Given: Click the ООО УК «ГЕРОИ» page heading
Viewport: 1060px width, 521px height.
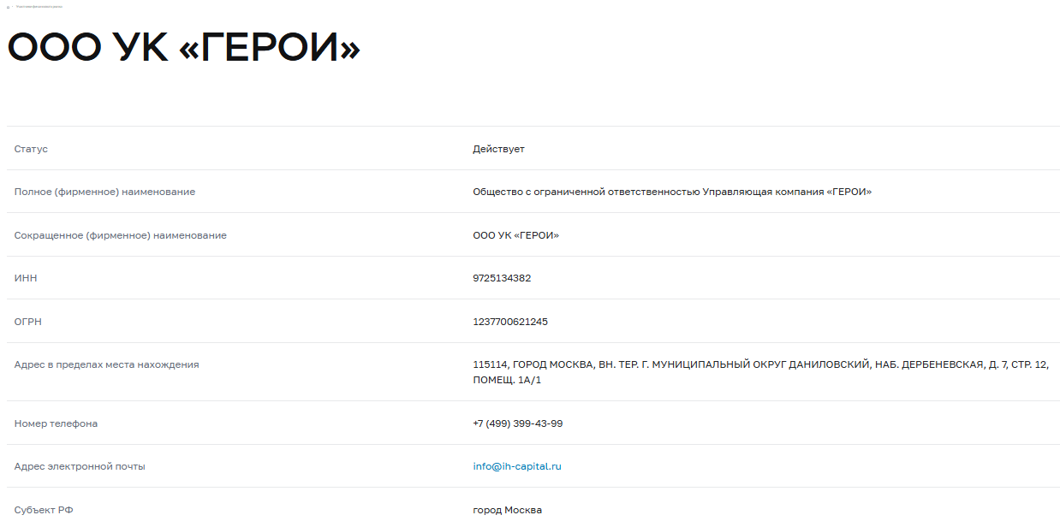Looking at the screenshot, I should coord(184,50).
